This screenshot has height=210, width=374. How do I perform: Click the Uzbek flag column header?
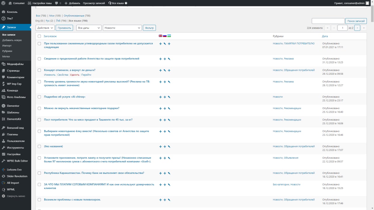(x=169, y=36)
